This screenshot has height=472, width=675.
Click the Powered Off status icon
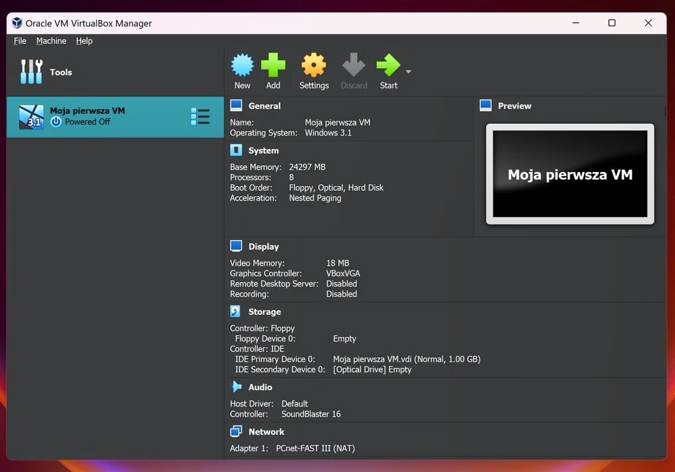56,122
